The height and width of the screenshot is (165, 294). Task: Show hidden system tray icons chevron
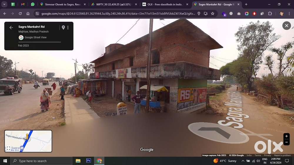point(243,161)
